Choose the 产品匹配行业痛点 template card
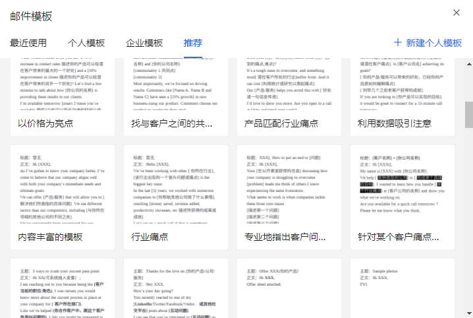Screen dimensions: 473x318 coord(289,96)
